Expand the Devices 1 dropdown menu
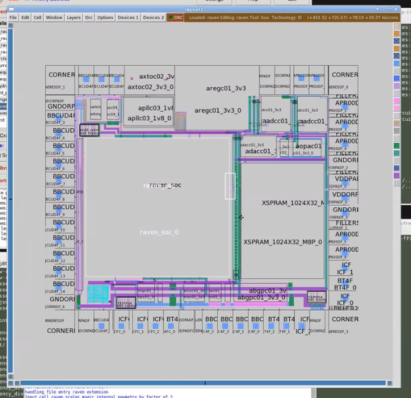 coord(128,18)
